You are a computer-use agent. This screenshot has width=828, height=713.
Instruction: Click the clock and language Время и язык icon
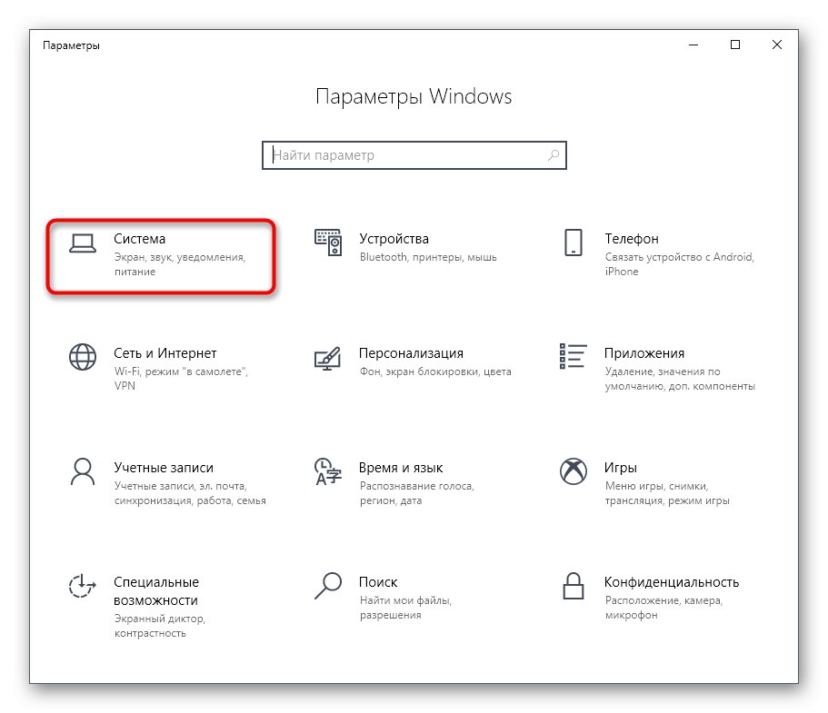pyautogui.click(x=328, y=471)
